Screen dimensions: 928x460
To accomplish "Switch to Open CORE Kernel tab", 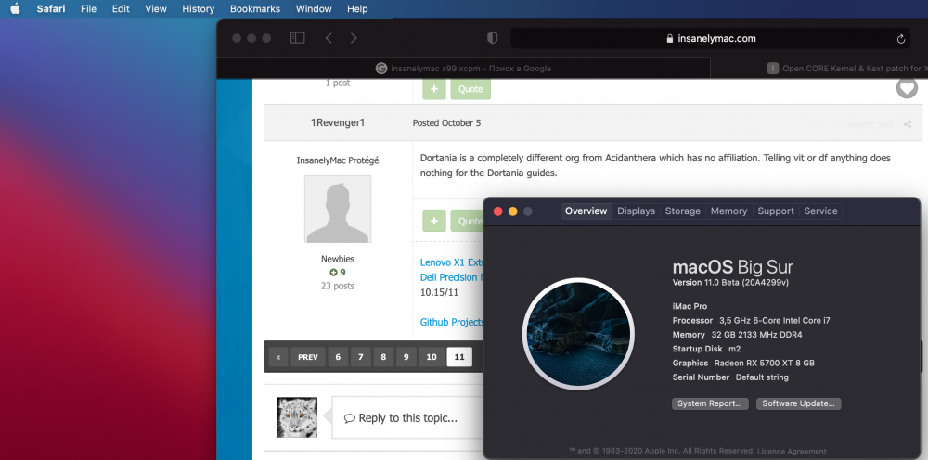I will (819, 69).
